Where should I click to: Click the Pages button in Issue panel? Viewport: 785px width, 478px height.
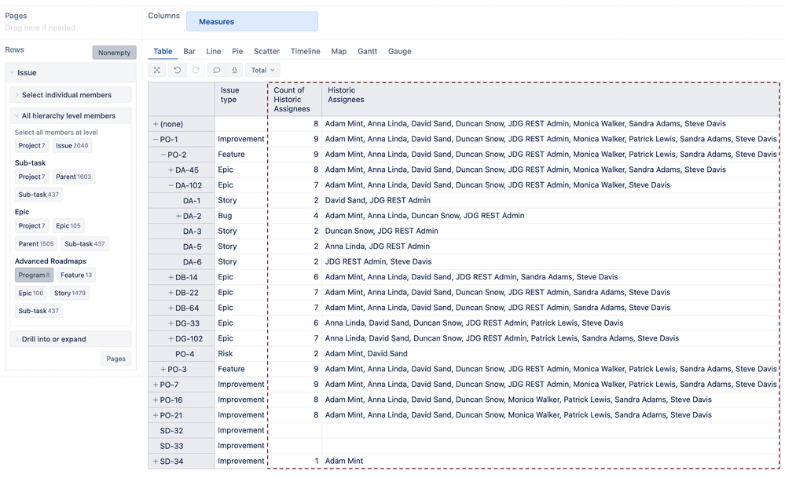coord(116,359)
